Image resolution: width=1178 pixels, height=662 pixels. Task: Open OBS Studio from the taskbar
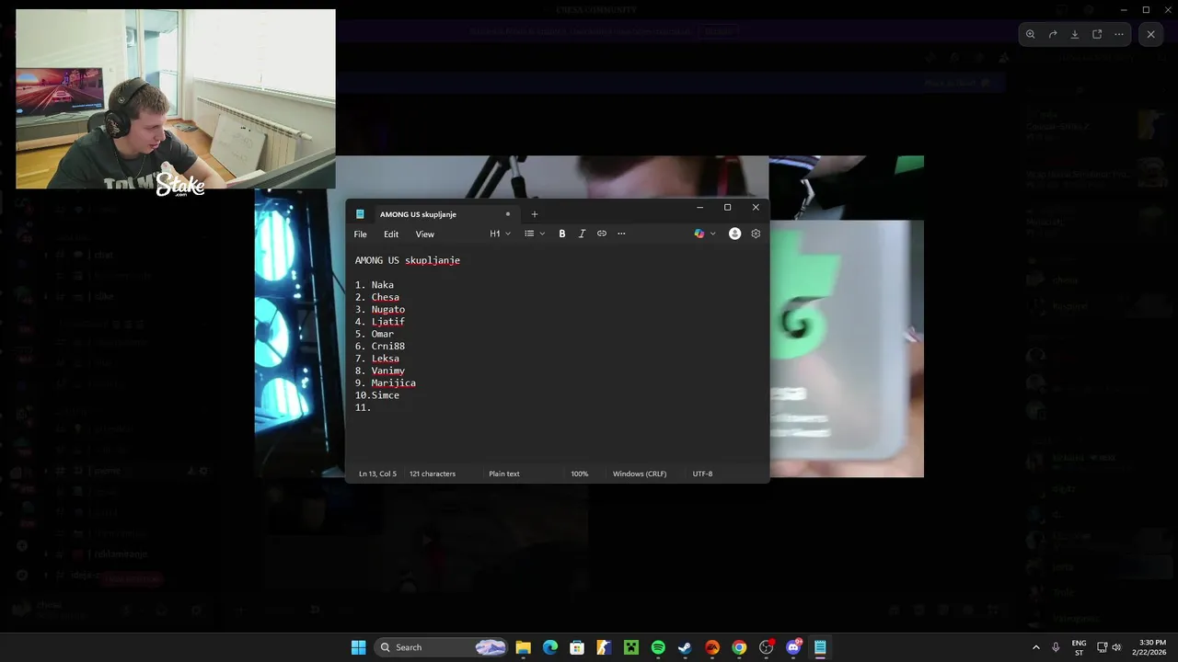(x=767, y=647)
